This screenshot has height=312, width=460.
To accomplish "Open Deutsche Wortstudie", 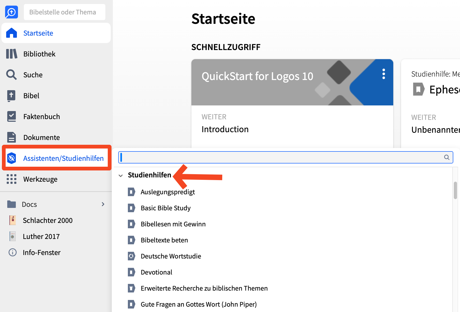I will [171, 256].
